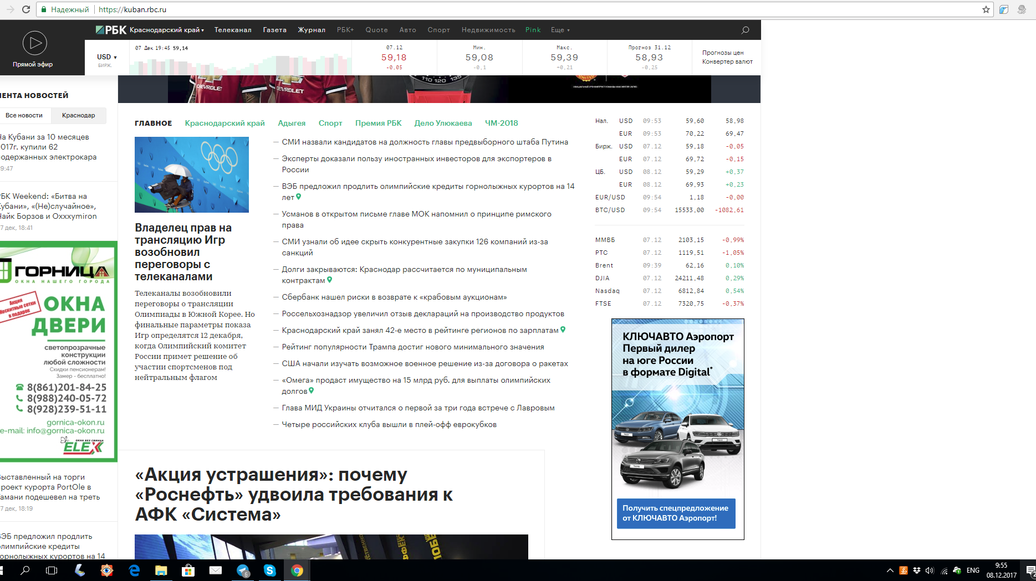Open the Недвижимость section
This screenshot has width=1036, height=581.
coord(488,30)
